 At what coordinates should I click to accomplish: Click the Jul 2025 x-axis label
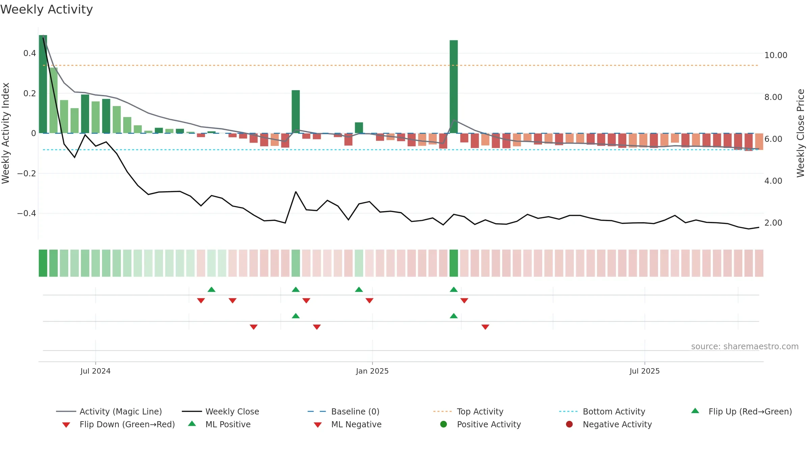tap(645, 371)
